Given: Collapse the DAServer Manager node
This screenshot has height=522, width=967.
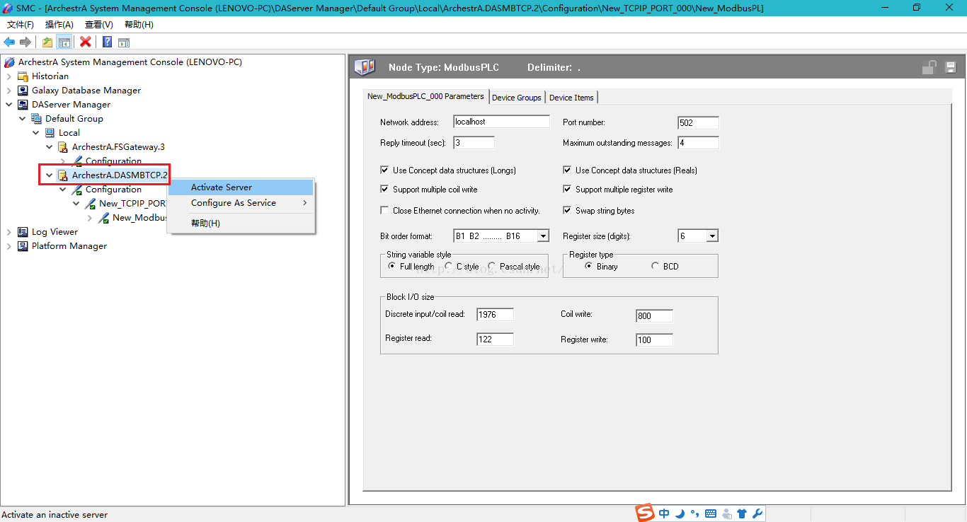Looking at the screenshot, I should click(x=9, y=105).
